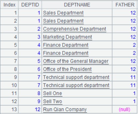Select Technical support department in row 9
Viewport: 138px width, 114px height.
click(x=76, y=77)
